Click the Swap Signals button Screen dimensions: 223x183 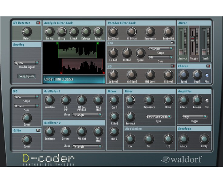[x=27, y=76]
